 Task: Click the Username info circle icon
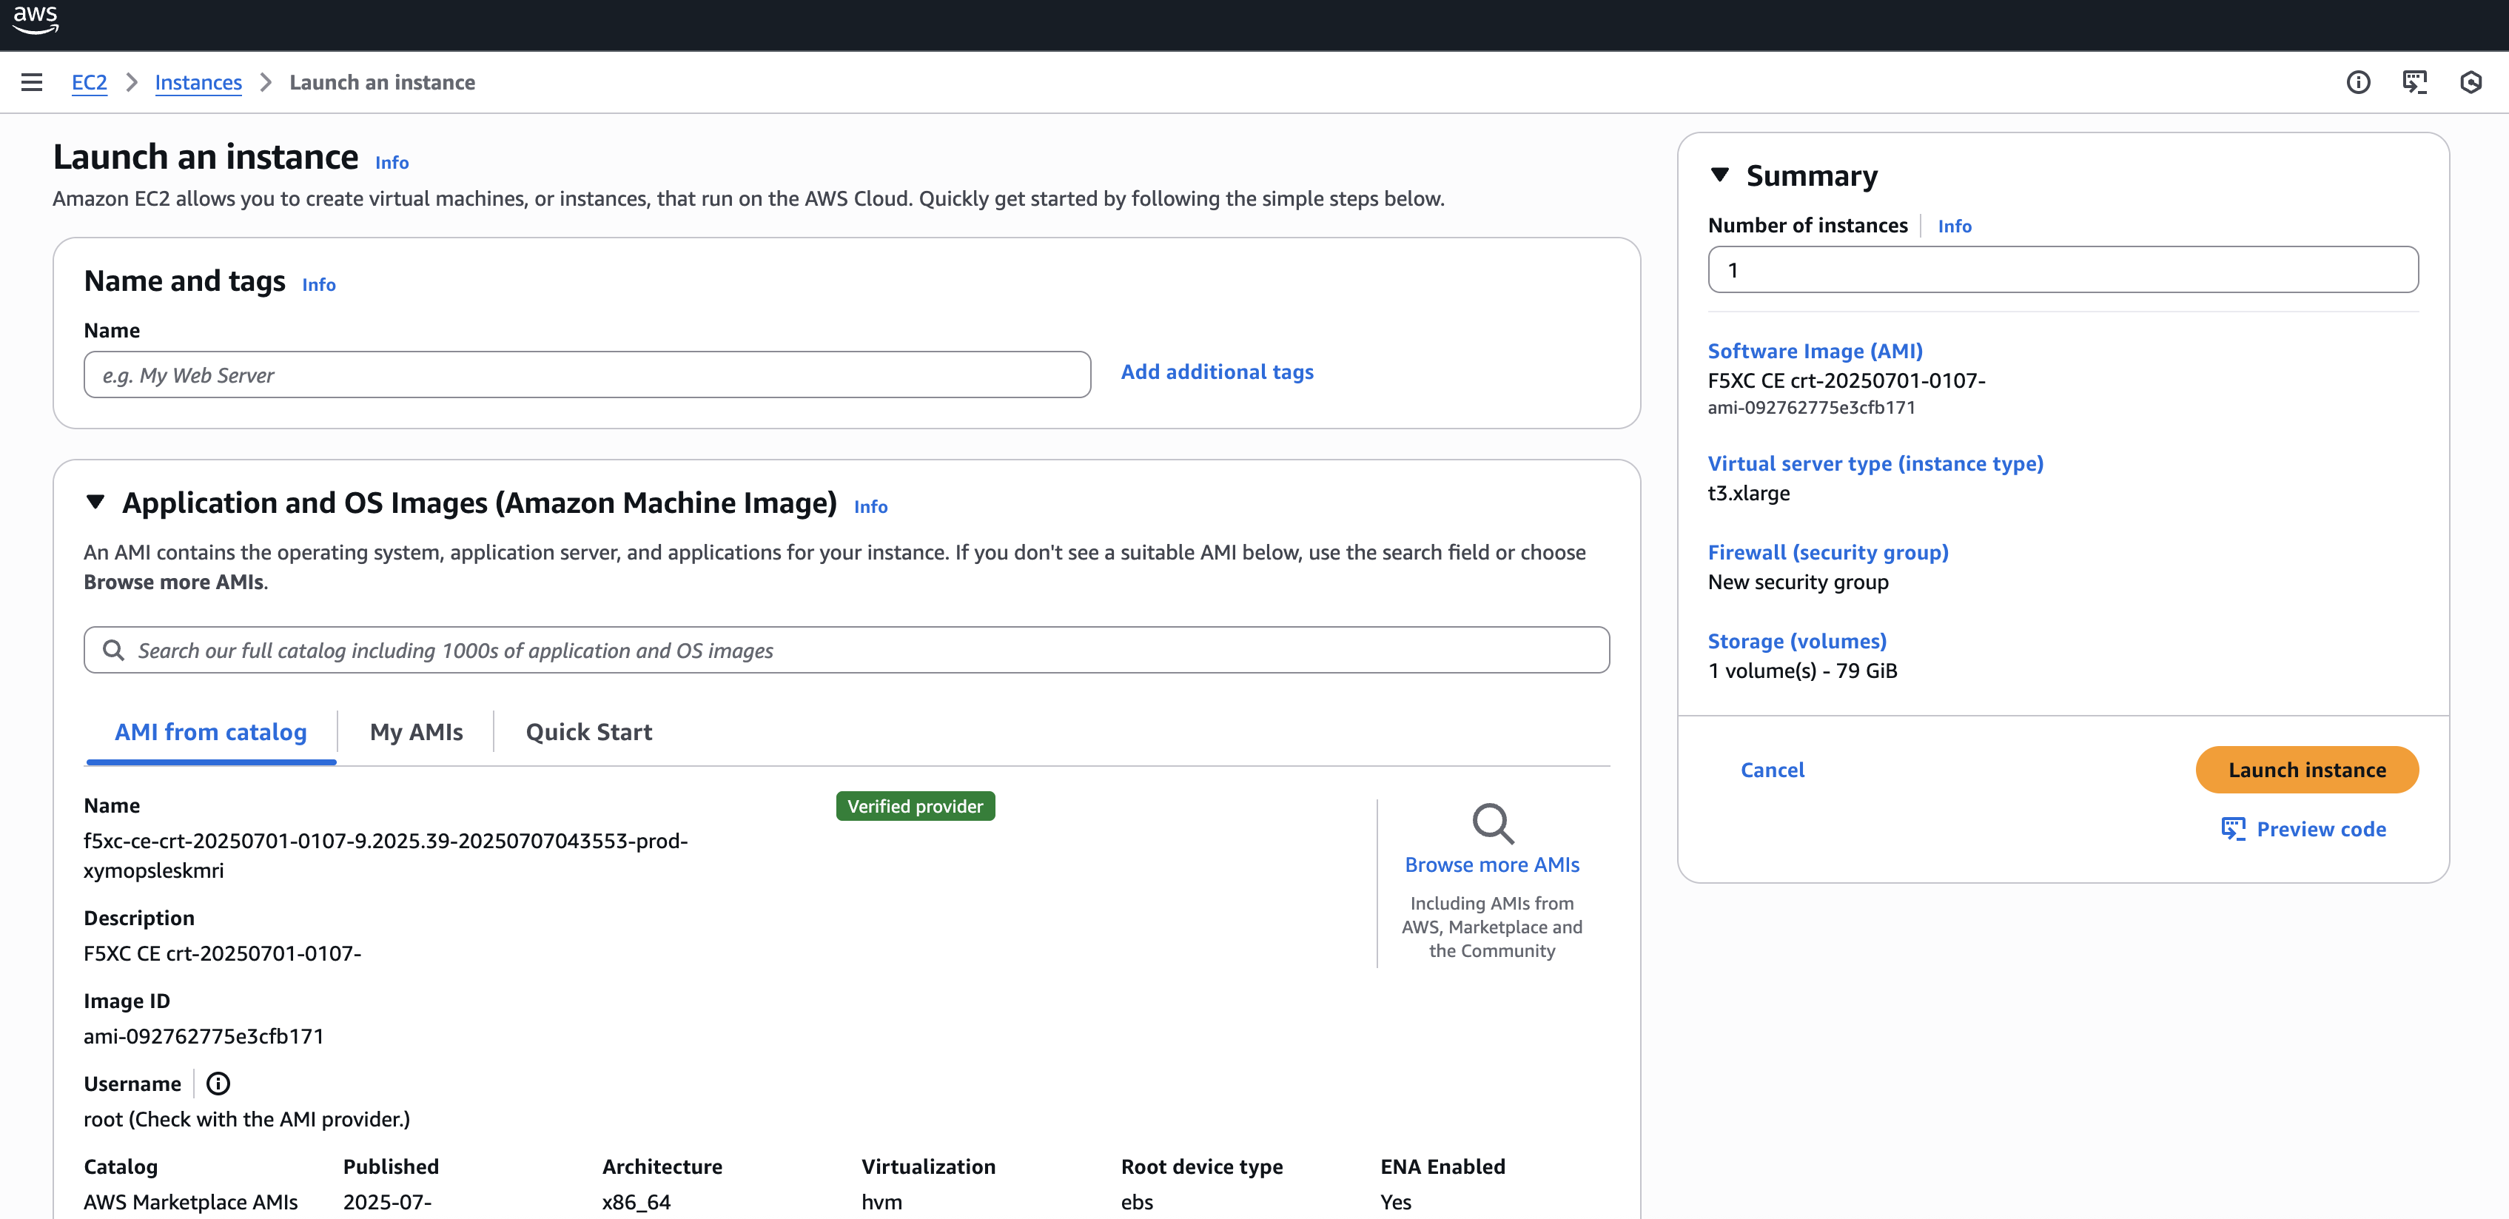click(218, 1083)
